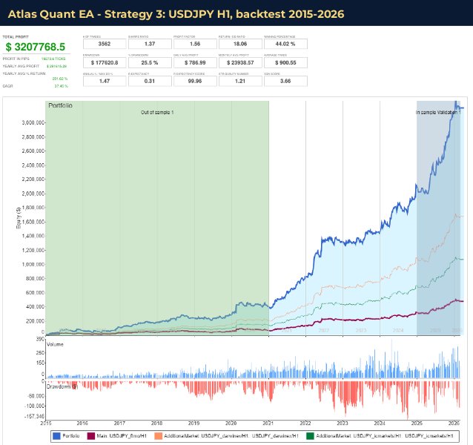Click the 2015 x-axis tick
Viewport: 473px width, 445px height.
tap(45, 423)
